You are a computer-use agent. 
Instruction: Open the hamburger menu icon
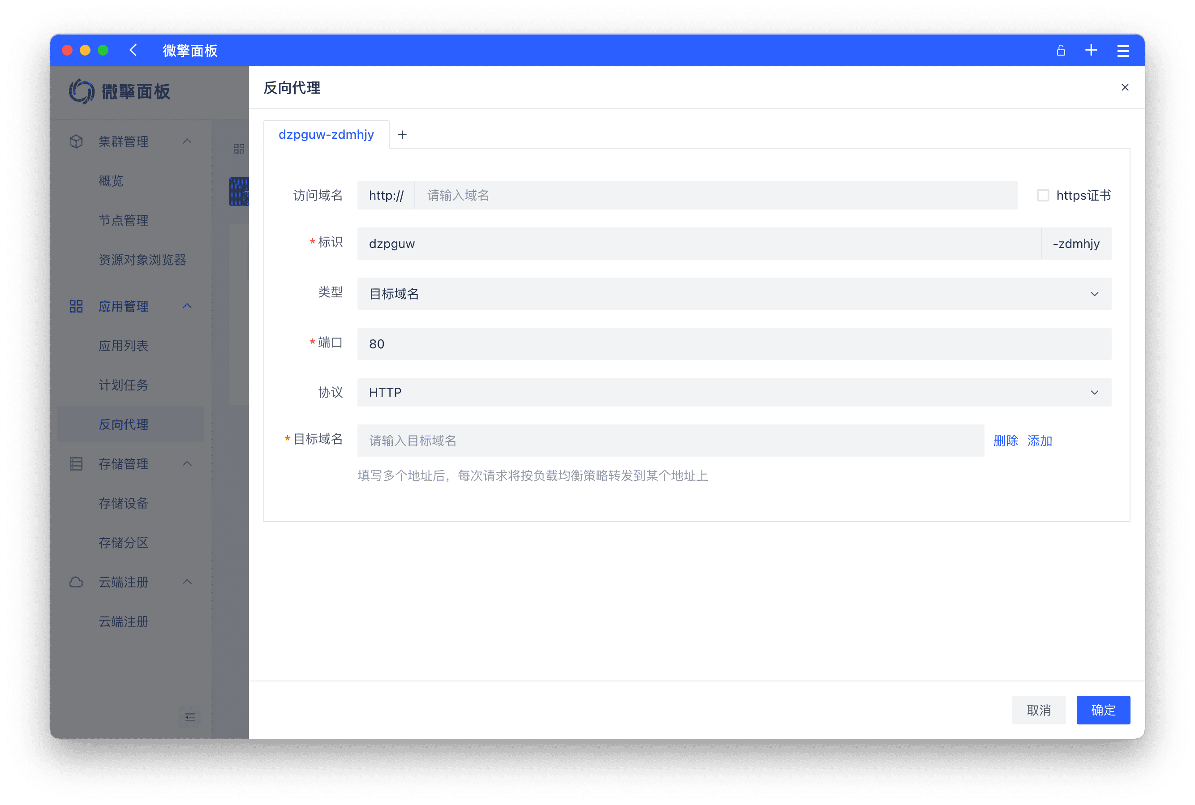(1122, 50)
